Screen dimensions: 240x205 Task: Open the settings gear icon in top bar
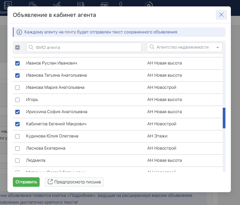point(148,4)
